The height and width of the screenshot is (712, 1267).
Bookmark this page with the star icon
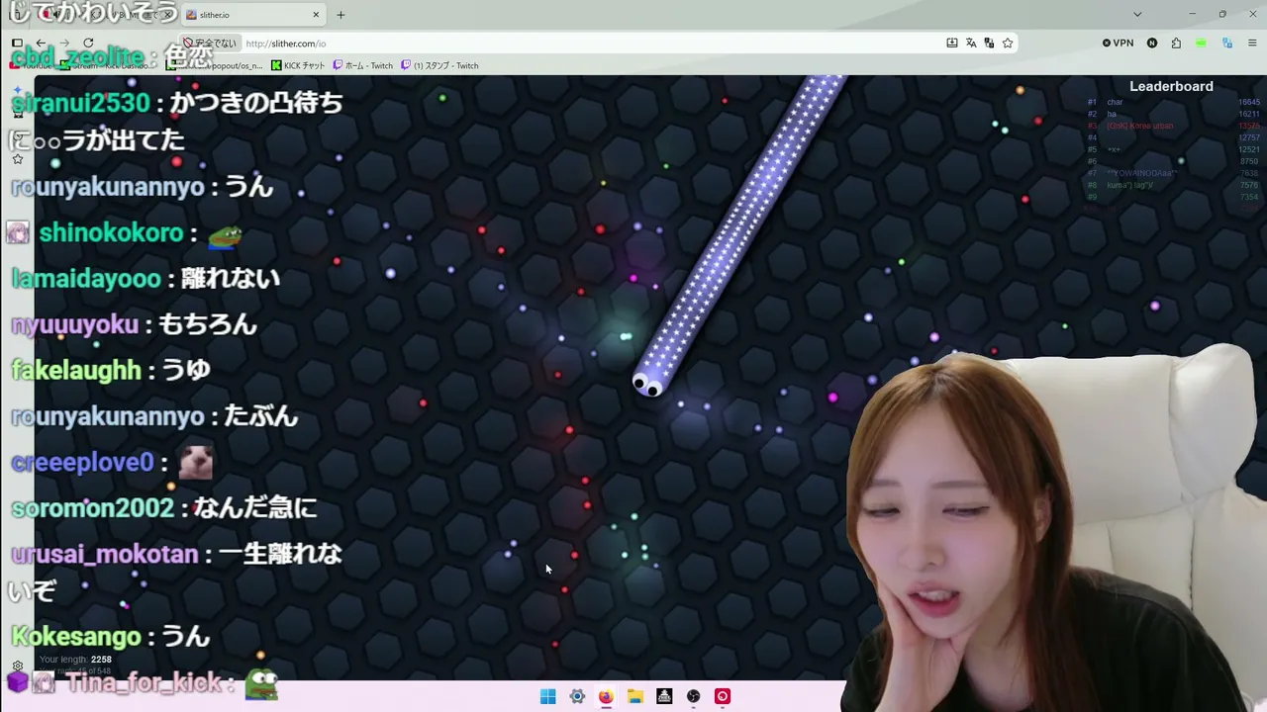pos(1008,44)
